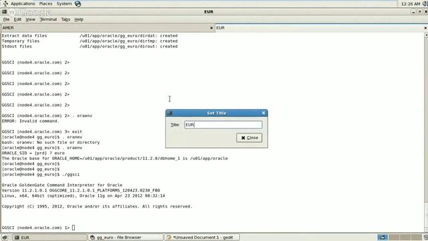Close the AMER tab with its x
Image resolution: width=428 pixels, height=241 pixels.
coord(211,28)
